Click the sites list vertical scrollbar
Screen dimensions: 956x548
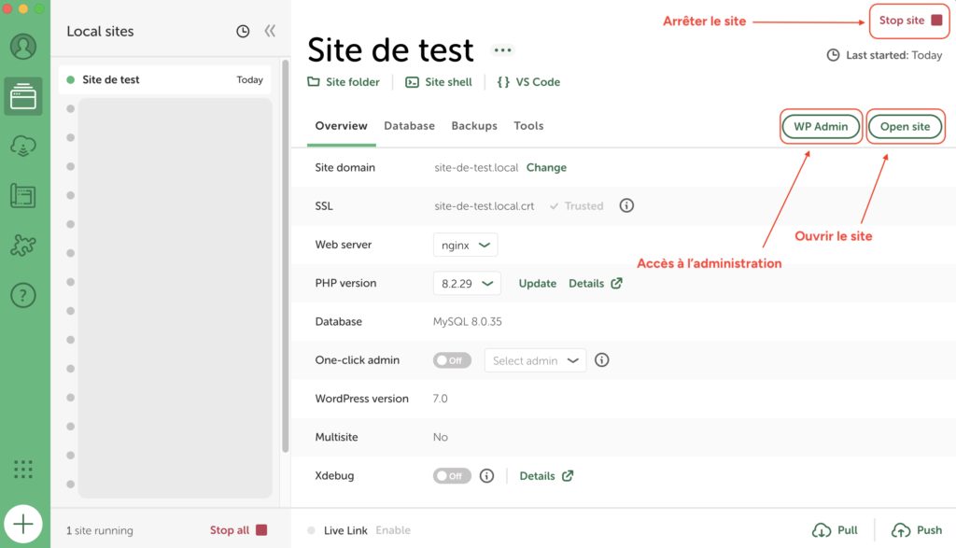click(286, 256)
